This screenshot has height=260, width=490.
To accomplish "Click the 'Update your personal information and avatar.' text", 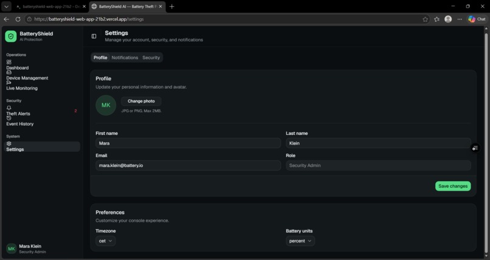I will pyautogui.click(x=141, y=87).
